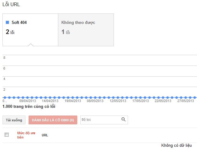The image size is (197, 163).
Task: Click the first chart data point at left
Action: (5, 97)
